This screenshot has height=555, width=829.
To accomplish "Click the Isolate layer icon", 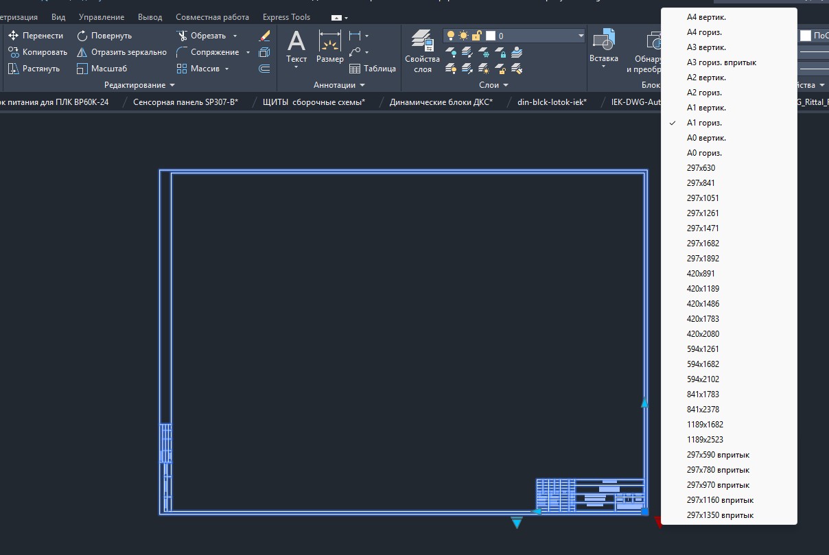I will click(467, 52).
